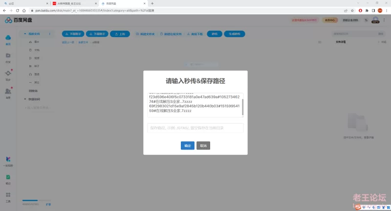
Task: Click the blue 秒传 toolbar button
Action: (x=215, y=34)
